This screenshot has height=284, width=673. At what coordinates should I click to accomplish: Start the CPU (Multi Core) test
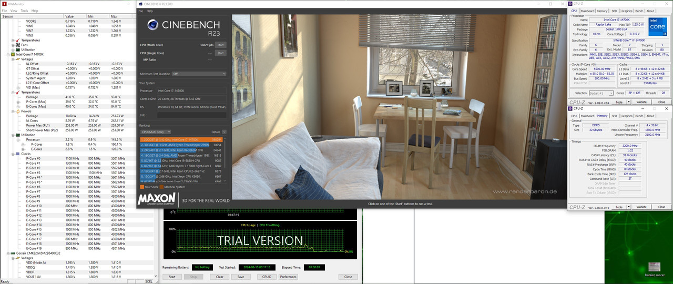coord(220,45)
